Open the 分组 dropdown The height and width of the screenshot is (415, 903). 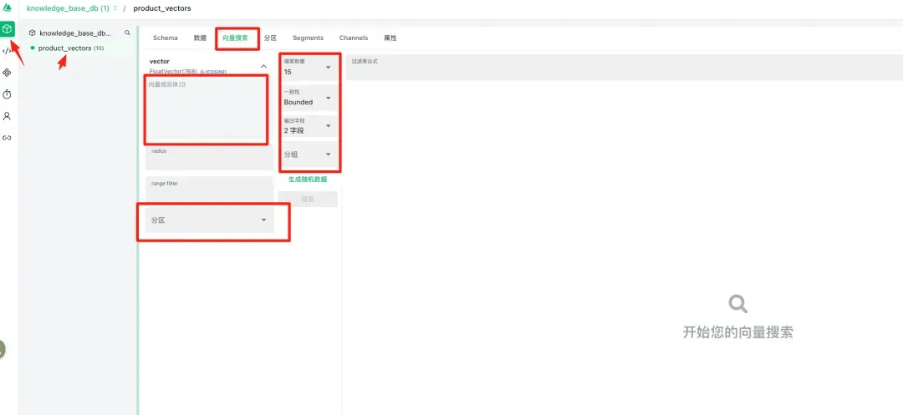point(309,154)
